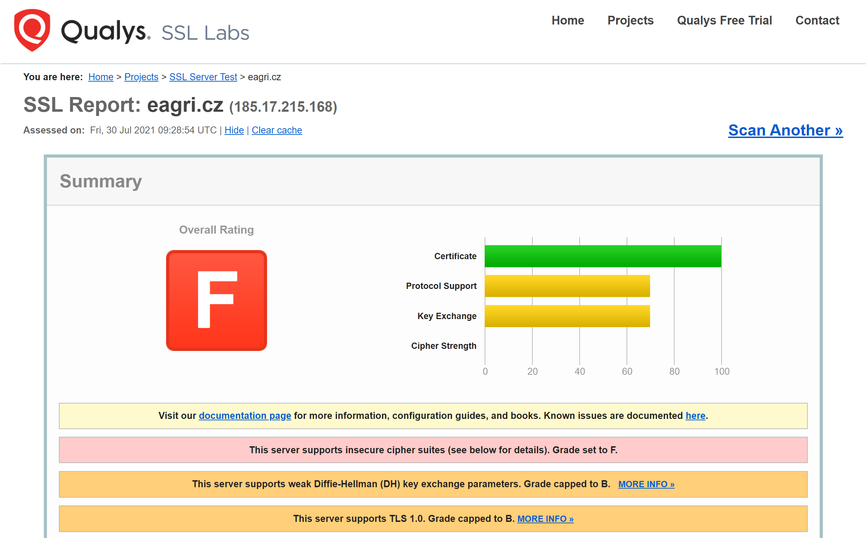This screenshot has width=867, height=538.
Task: Open MORE INFO about TLS 1.0 support
Action: 546,519
